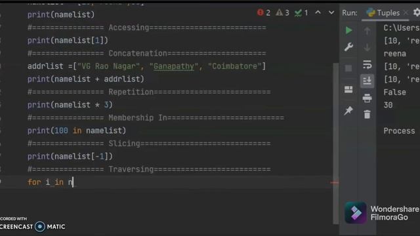Go to the previous highlighted error arrow

click(318, 12)
